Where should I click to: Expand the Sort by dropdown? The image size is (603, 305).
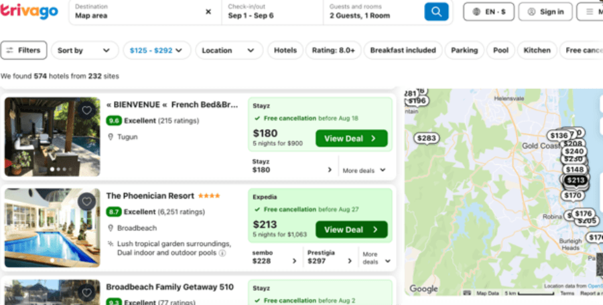point(84,50)
